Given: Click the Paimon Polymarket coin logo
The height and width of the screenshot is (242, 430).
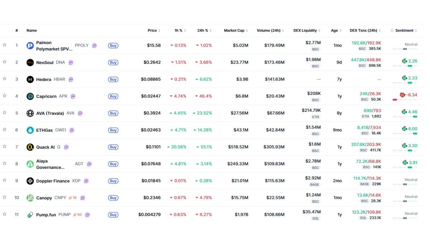Looking at the screenshot, I should [x=30, y=46].
